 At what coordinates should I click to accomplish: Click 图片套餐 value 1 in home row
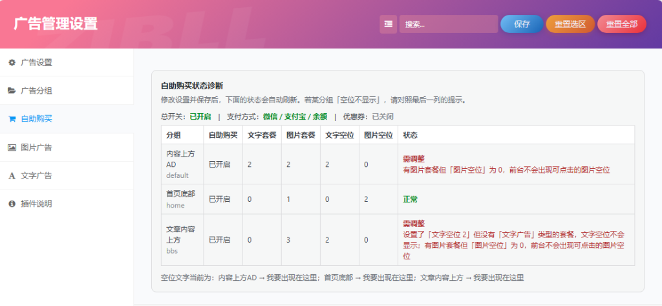(288, 199)
